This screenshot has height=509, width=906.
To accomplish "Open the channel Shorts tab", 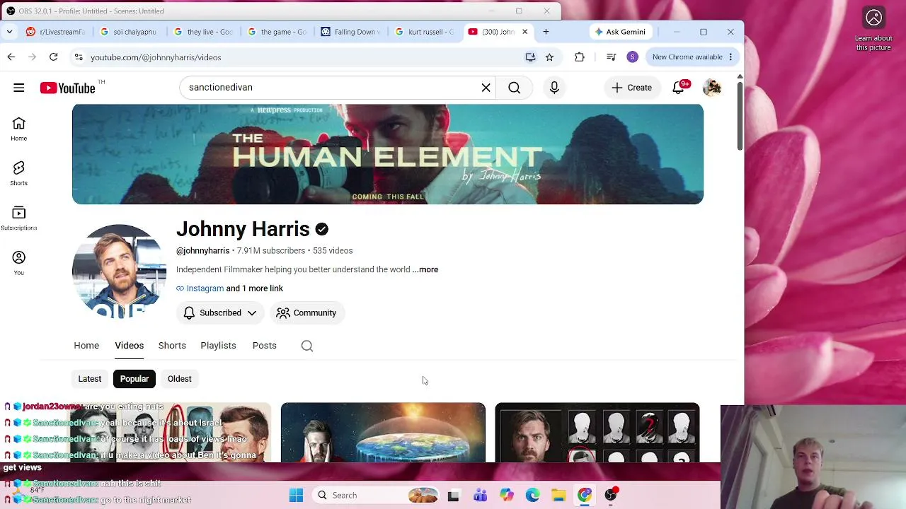I will pyautogui.click(x=172, y=346).
